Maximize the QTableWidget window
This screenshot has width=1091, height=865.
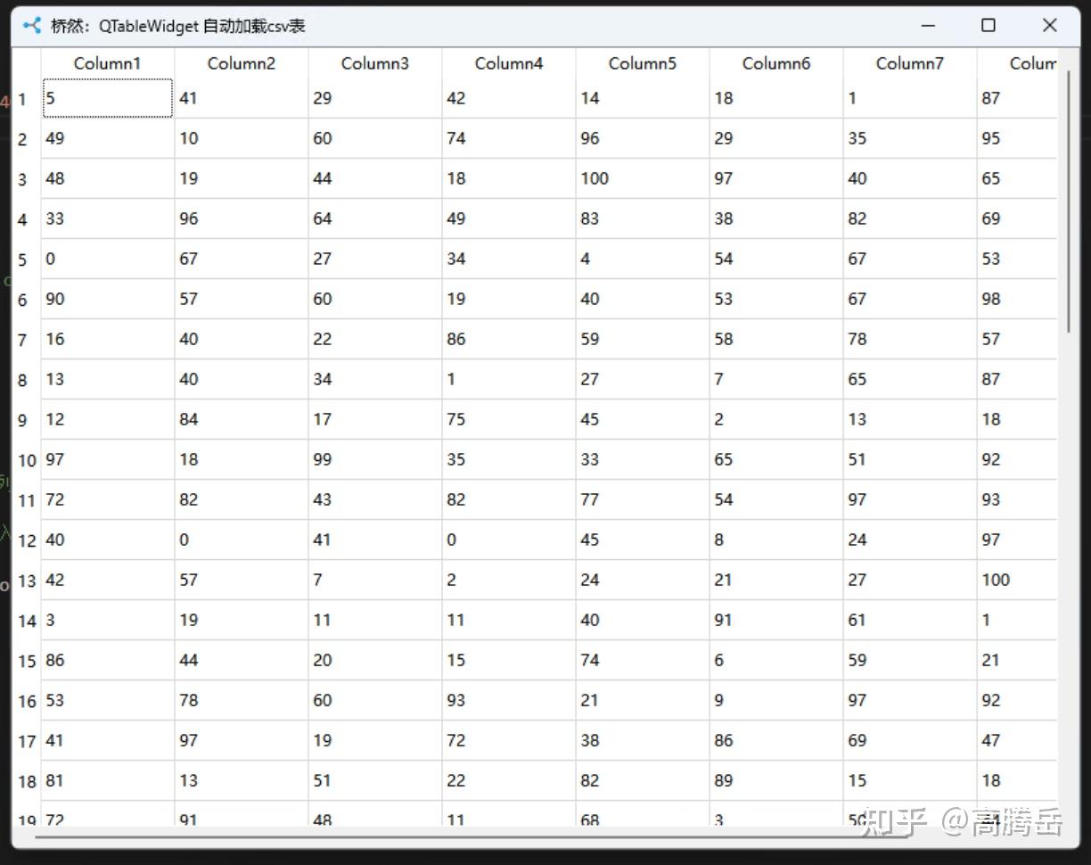[988, 26]
